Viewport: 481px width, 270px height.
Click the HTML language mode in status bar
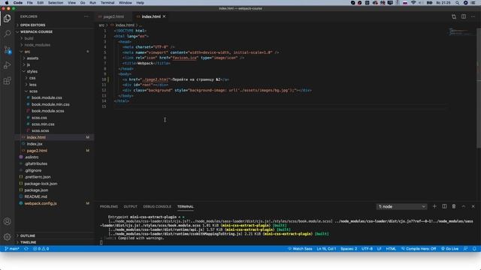pos(391,249)
